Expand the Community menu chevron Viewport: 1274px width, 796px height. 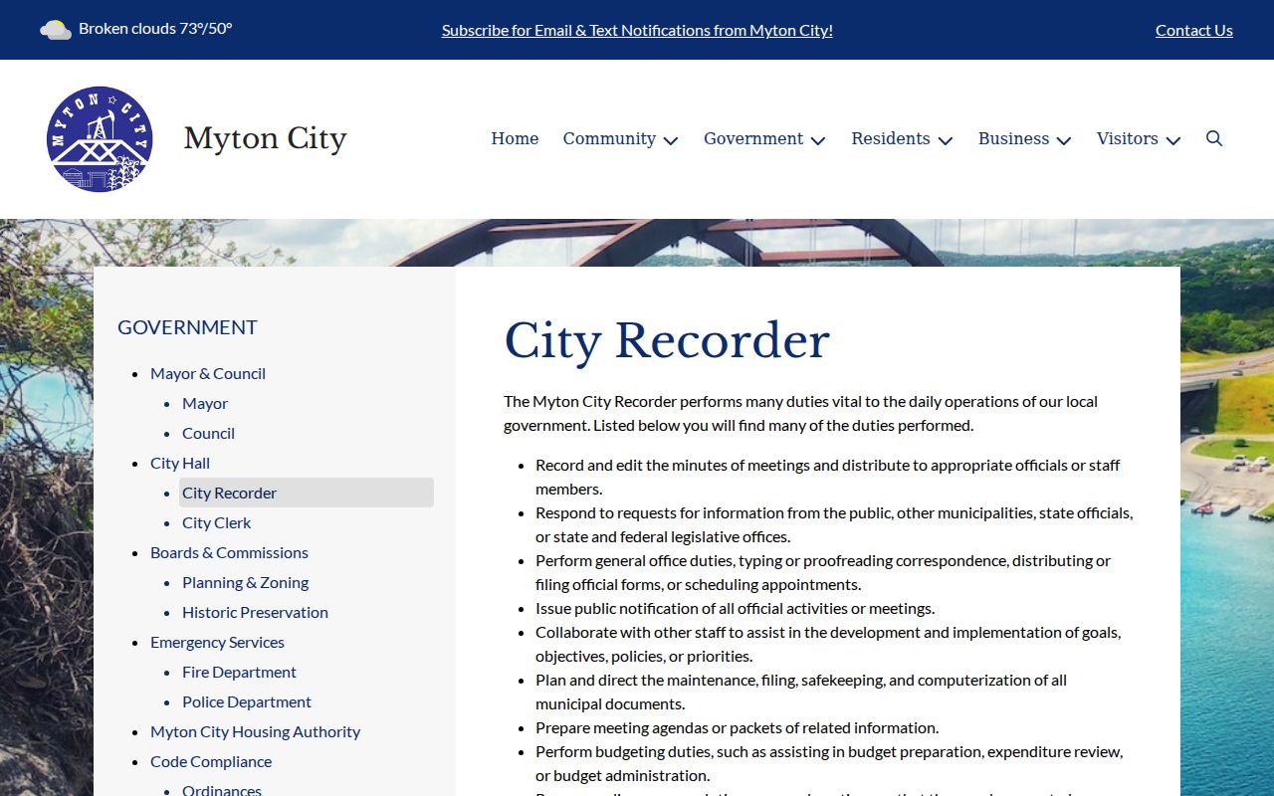tap(671, 140)
